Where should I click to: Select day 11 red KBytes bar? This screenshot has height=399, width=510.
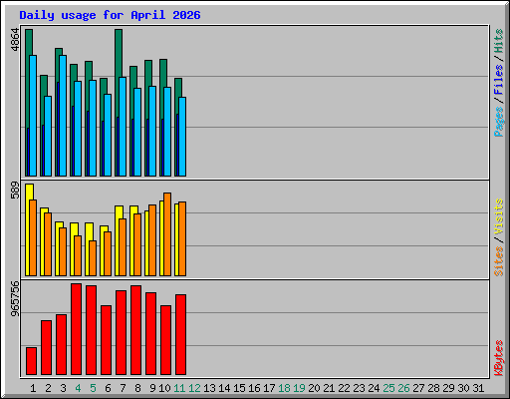[x=180, y=335]
